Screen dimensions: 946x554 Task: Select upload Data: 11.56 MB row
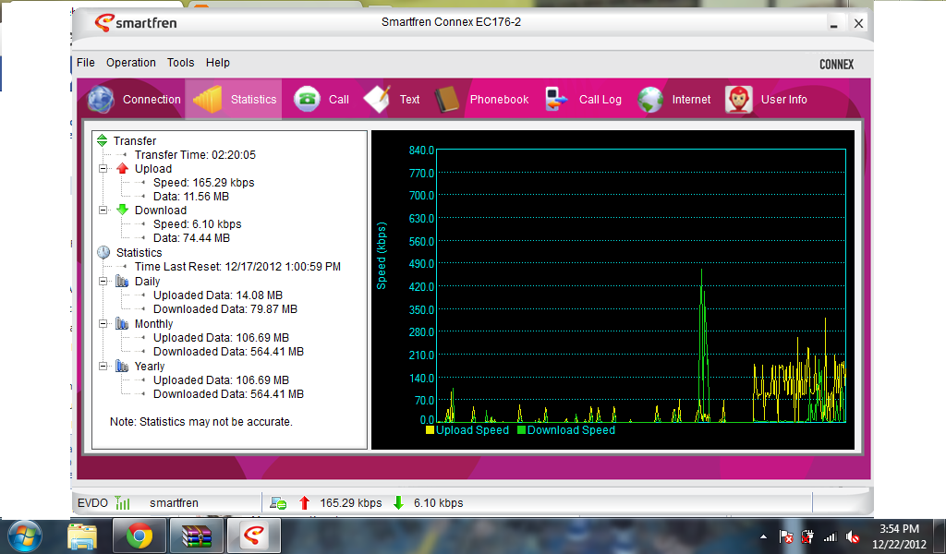point(191,197)
